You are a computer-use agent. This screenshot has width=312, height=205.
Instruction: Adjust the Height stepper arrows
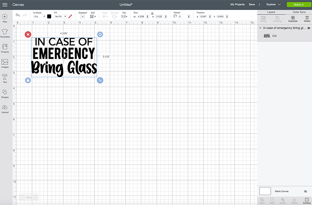166,17
